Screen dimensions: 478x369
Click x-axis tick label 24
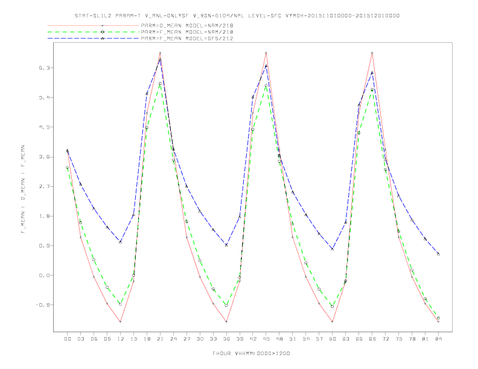click(x=173, y=339)
